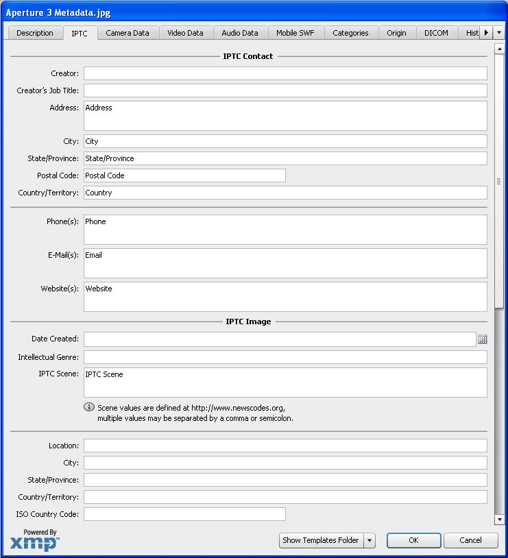This screenshot has width=508, height=558.
Task: Show more tabs with the arrow button
Action: (x=486, y=32)
